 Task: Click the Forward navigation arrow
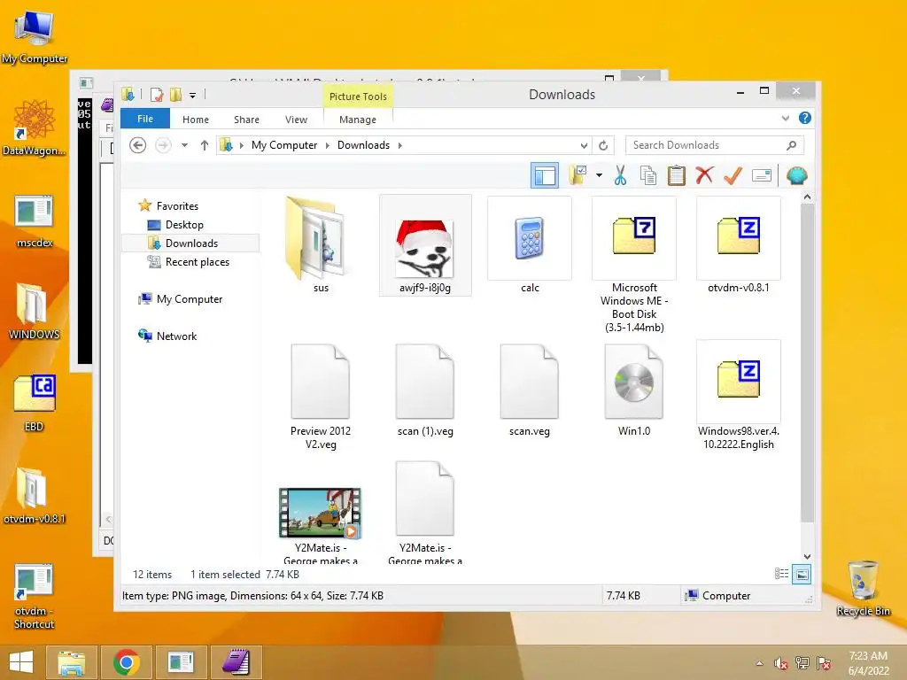(163, 145)
